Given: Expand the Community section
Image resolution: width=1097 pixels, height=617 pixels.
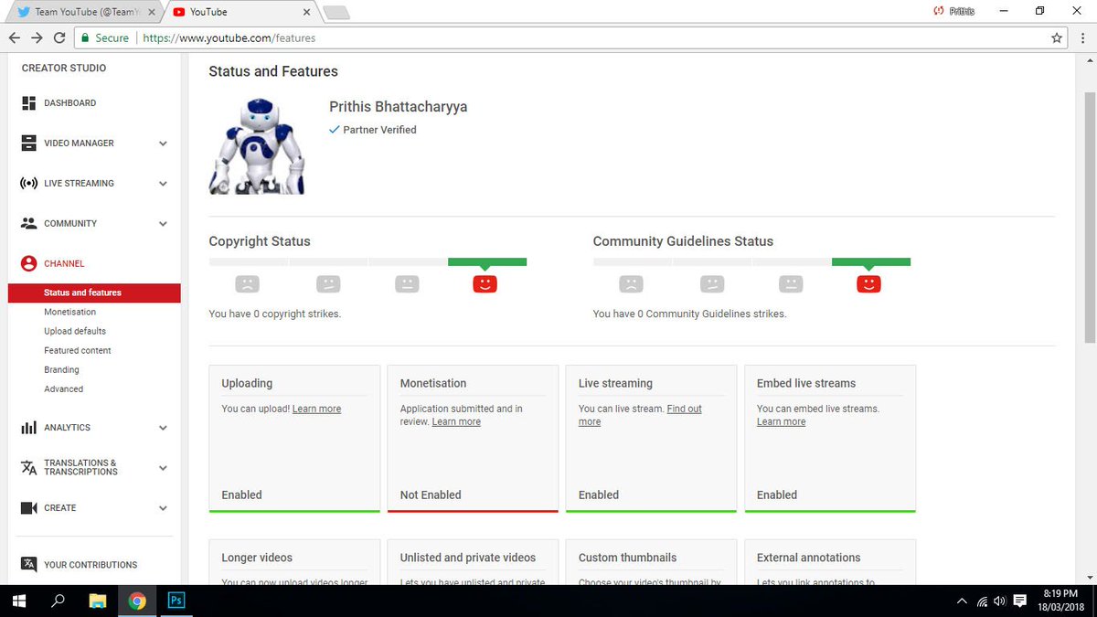Looking at the screenshot, I should click(x=163, y=224).
